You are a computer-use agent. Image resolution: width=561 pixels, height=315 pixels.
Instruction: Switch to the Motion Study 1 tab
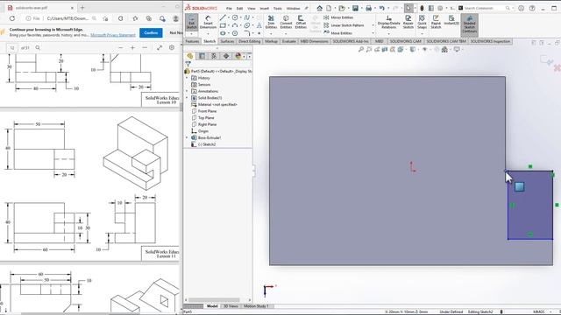pos(256,306)
